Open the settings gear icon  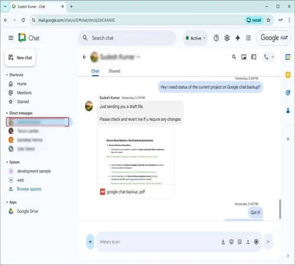tap(227, 38)
